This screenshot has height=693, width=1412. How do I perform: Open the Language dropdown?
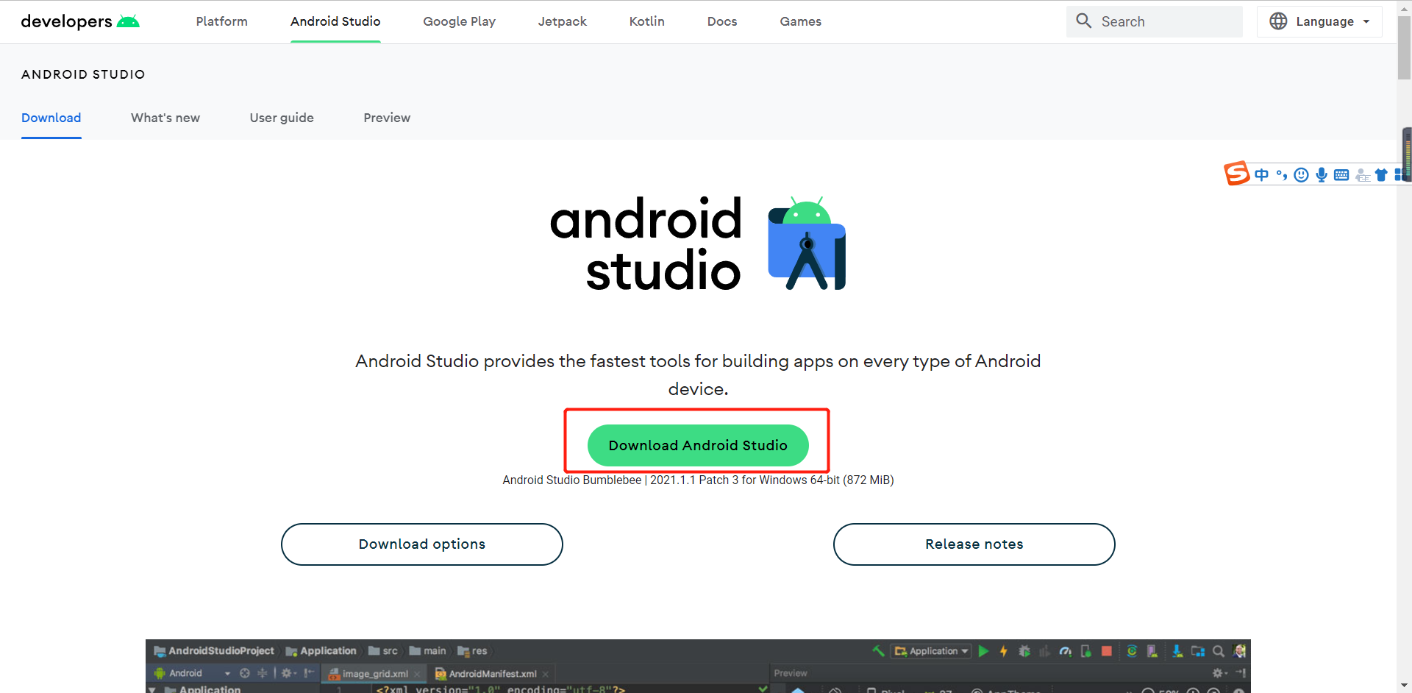point(1320,21)
